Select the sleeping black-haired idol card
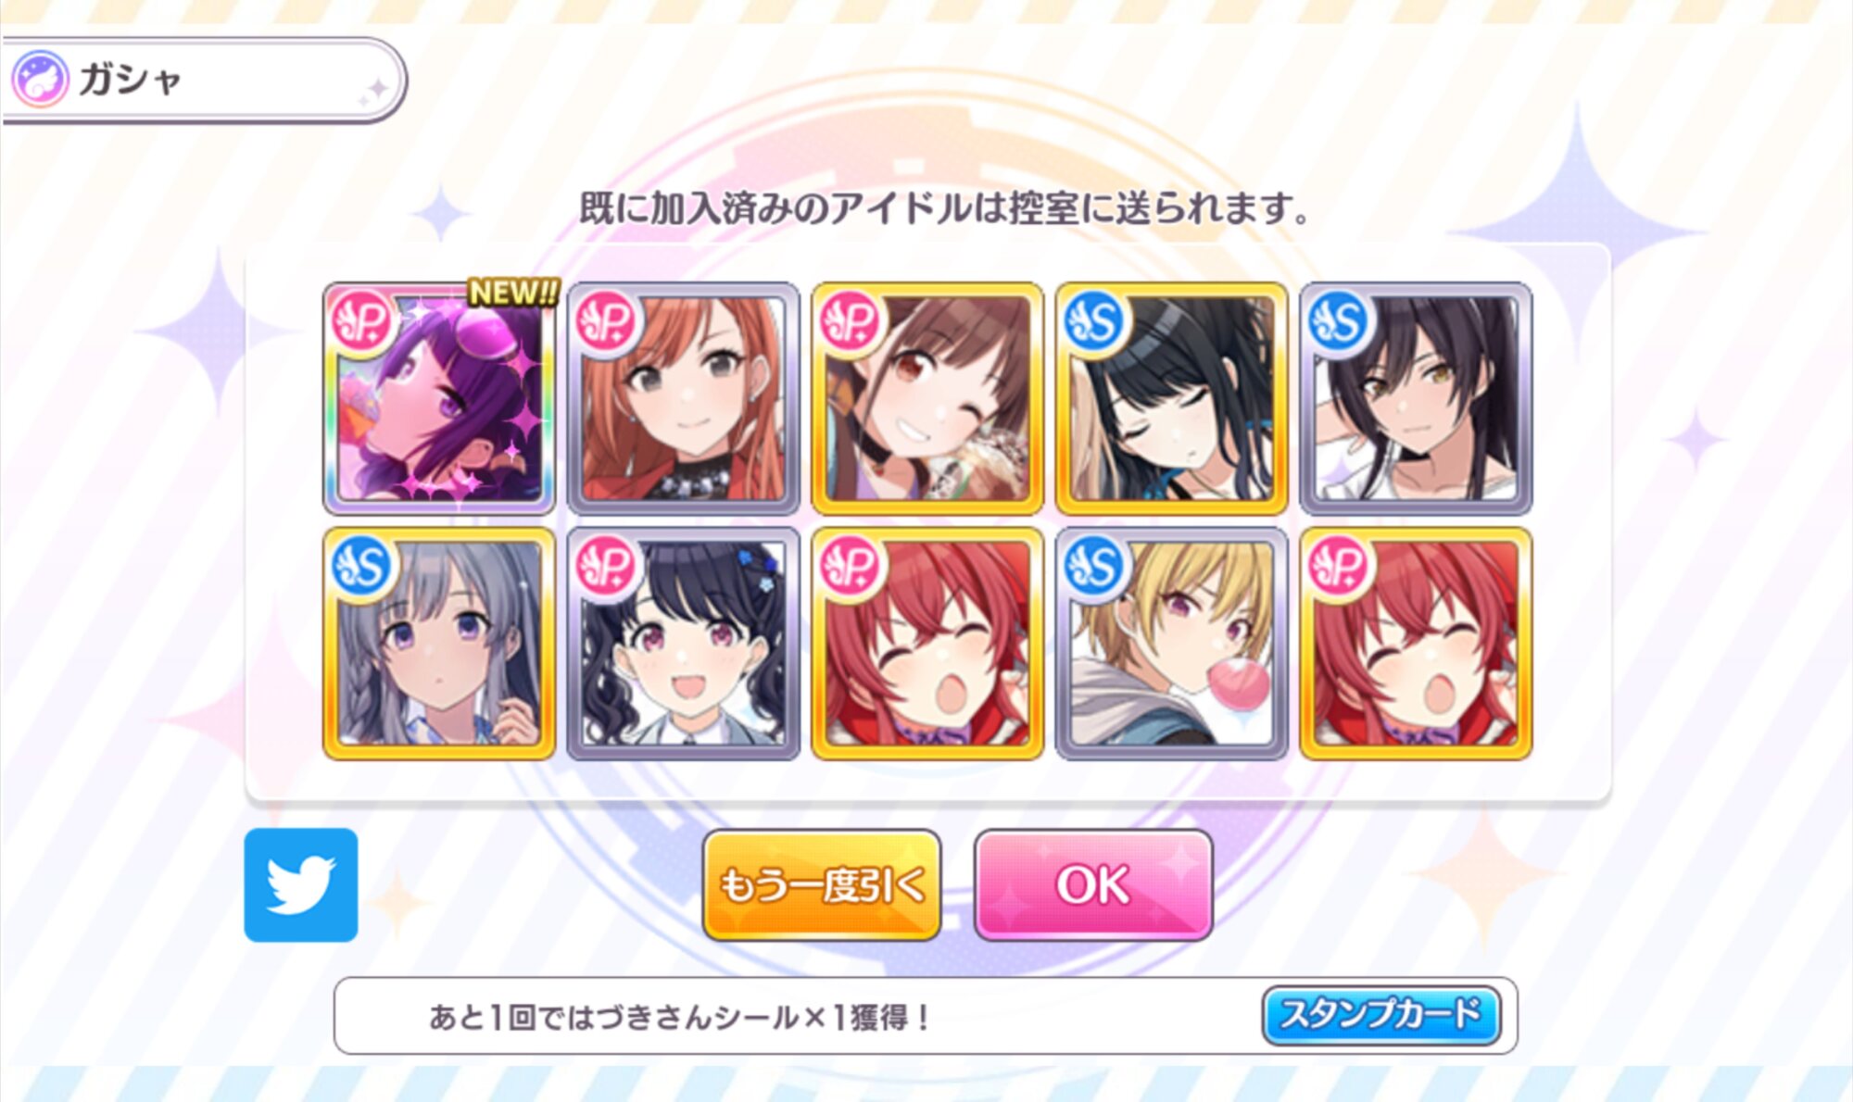Viewport: 1853px width, 1102px height. pyautogui.click(x=1172, y=398)
